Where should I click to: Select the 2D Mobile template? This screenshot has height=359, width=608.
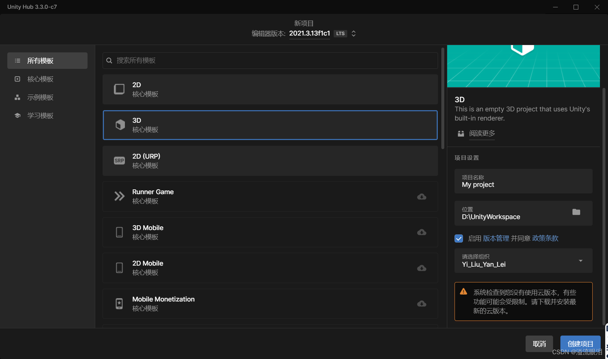(270, 268)
